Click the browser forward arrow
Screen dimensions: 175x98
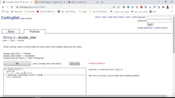[7, 7]
